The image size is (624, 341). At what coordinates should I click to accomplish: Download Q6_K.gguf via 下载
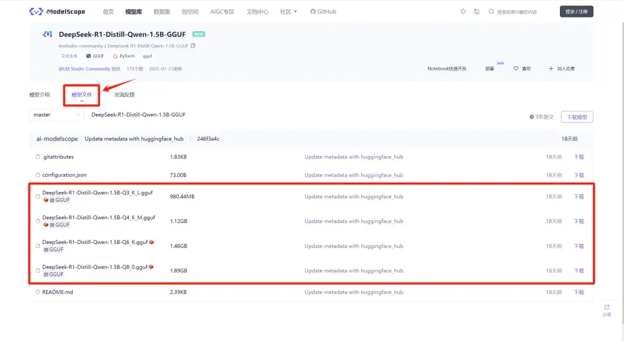(578, 246)
